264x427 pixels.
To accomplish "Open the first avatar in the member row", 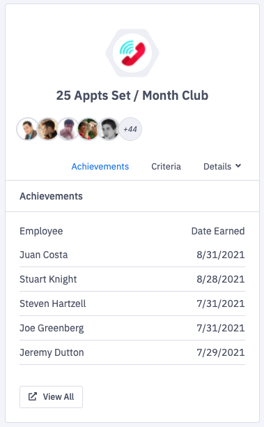I will [28, 129].
